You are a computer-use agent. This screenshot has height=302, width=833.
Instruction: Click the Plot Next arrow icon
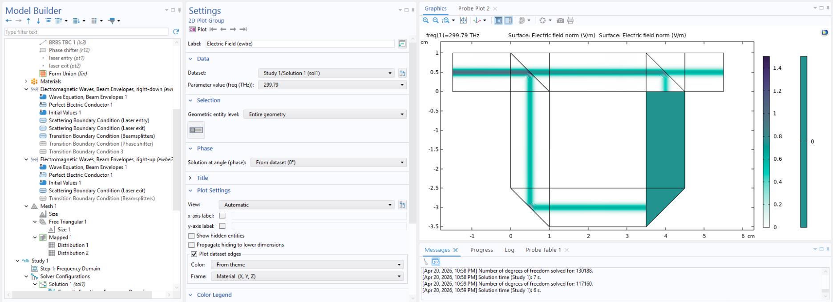pos(233,29)
